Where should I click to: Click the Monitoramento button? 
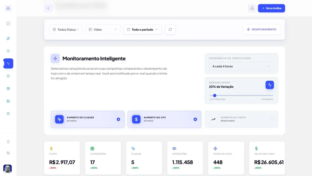[x=262, y=30]
